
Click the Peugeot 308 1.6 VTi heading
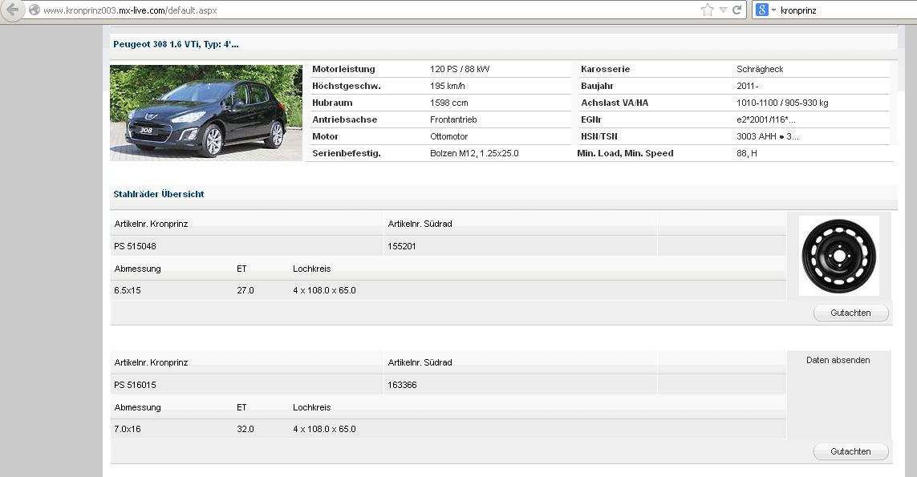pos(176,44)
